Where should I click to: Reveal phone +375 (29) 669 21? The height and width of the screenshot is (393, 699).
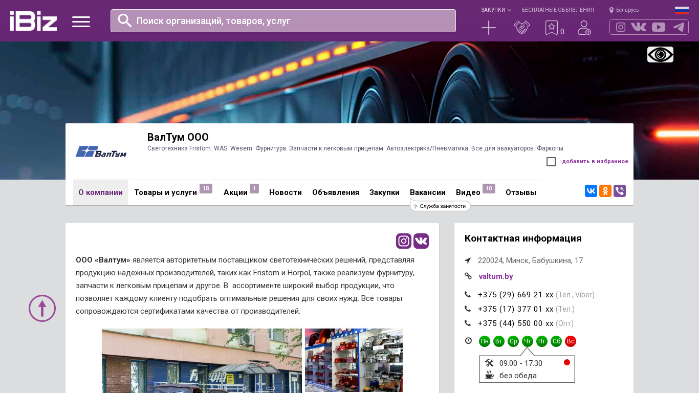(x=516, y=295)
